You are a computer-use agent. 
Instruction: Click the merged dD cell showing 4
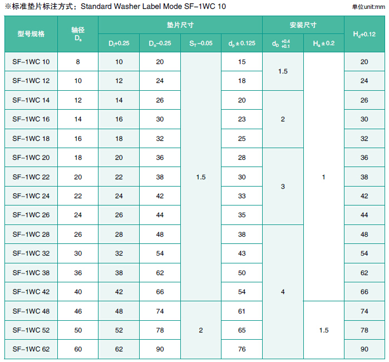click(283, 292)
